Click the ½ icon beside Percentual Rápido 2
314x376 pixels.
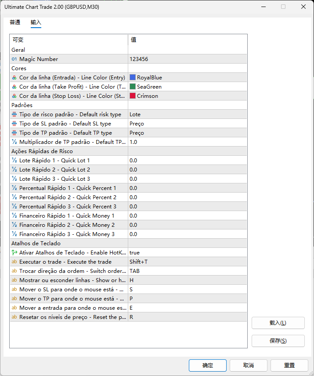(x=14, y=197)
